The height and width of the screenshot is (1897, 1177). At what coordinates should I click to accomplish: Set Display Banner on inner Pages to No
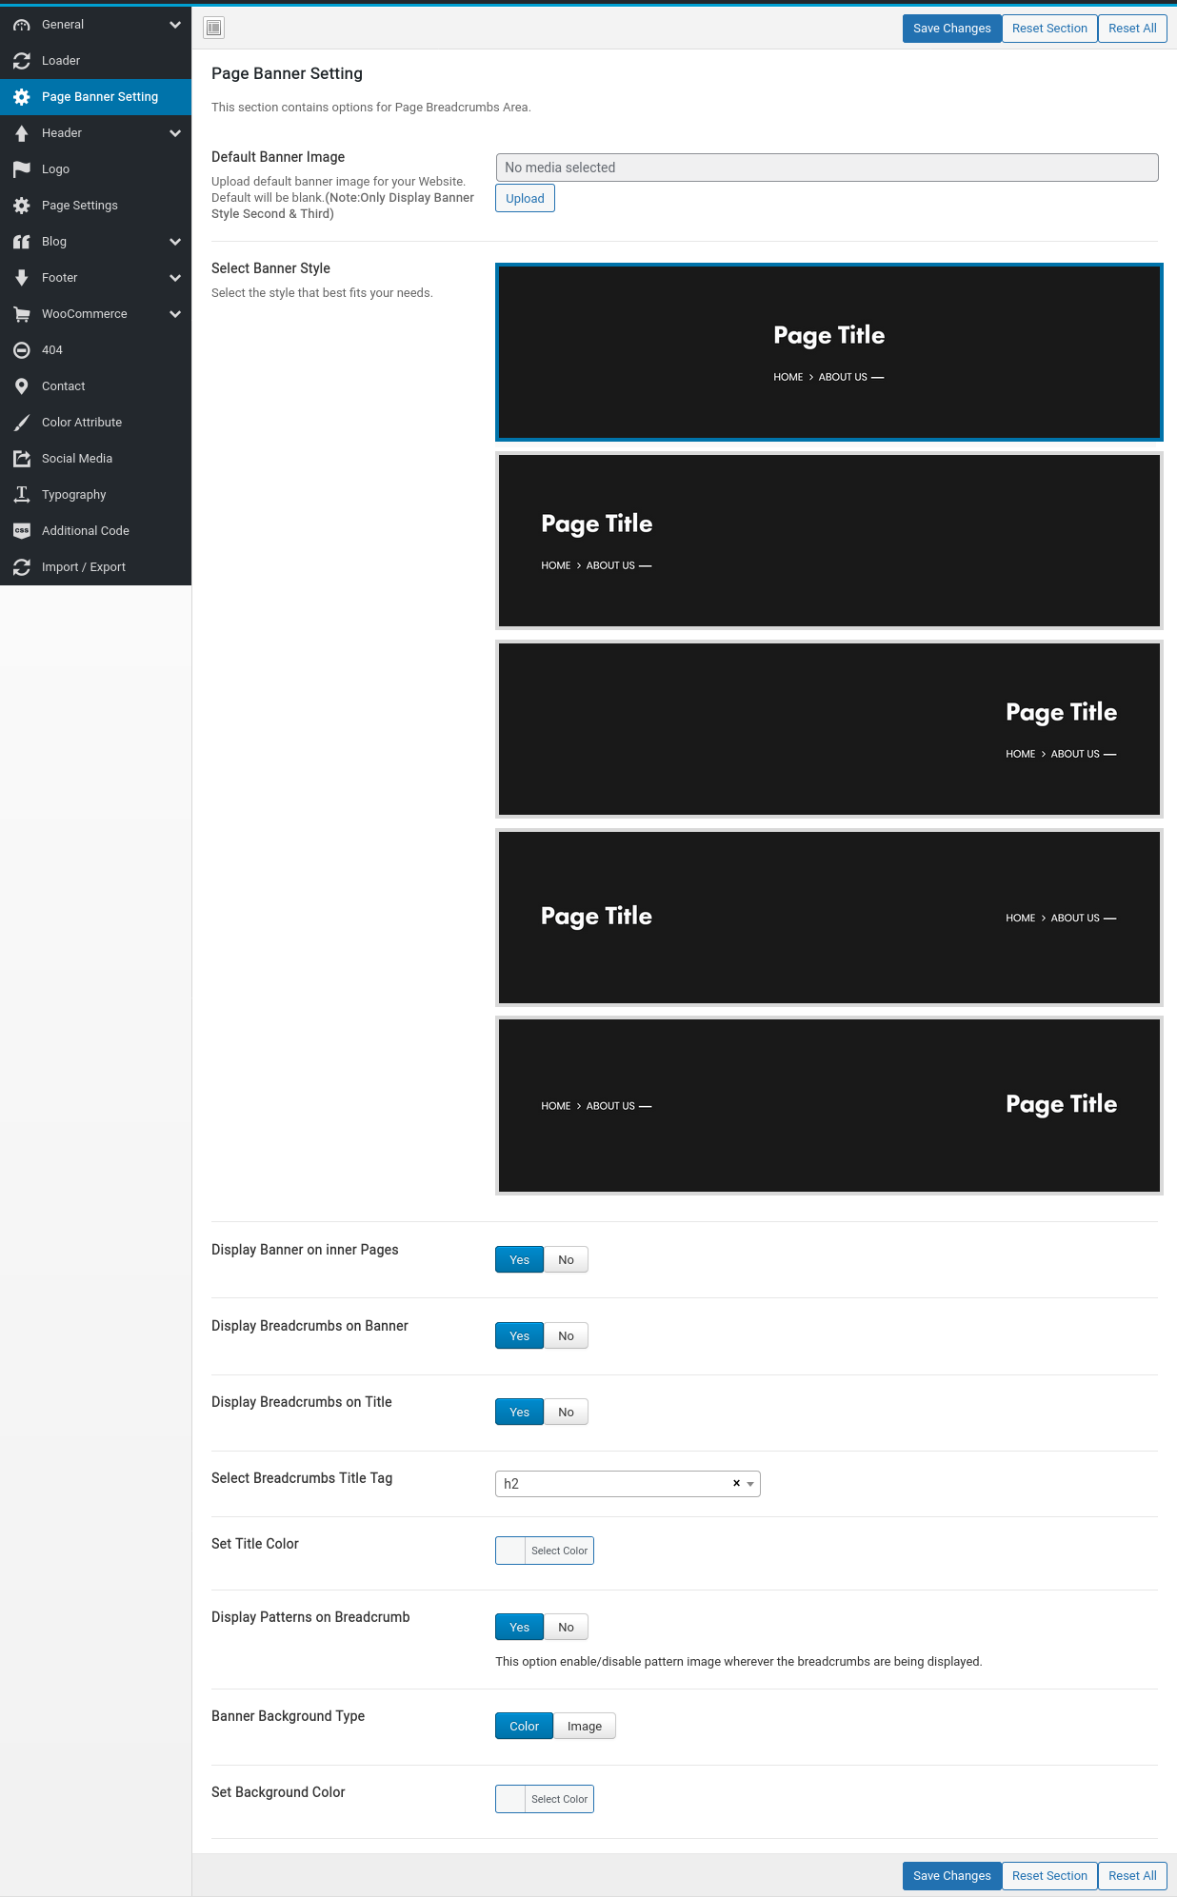click(x=566, y=1259)
